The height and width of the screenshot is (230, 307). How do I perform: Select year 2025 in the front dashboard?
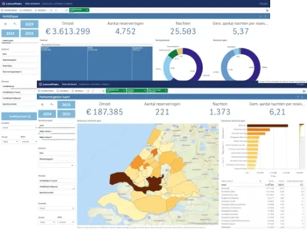pyautogui.click(x=66, y=114)
